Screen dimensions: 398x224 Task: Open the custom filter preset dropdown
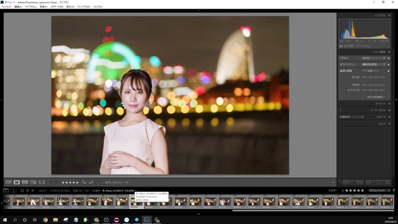[379, 190]
